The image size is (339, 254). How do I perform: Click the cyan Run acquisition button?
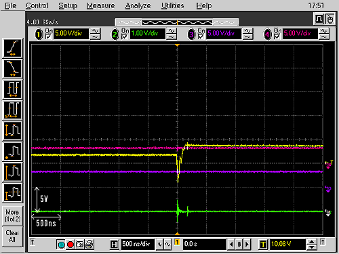[61, 245]
